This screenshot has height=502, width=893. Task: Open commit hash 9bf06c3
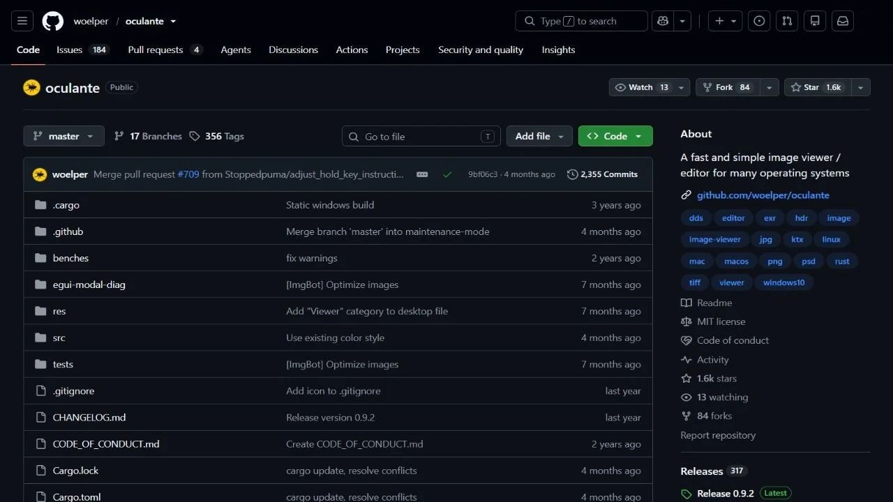point(483,174)
